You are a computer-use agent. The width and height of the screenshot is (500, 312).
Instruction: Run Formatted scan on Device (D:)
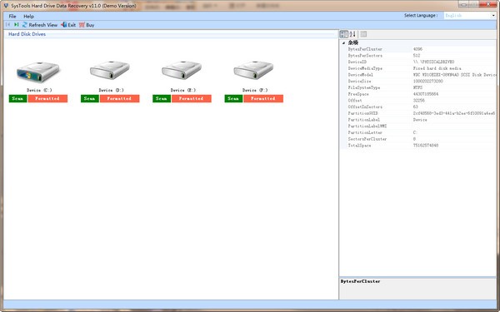(x=119, y=99)
